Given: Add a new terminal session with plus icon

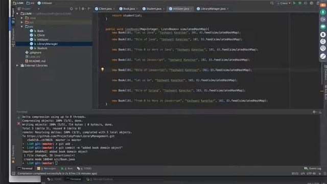Looking at the screenshot, I should [18, 118].
